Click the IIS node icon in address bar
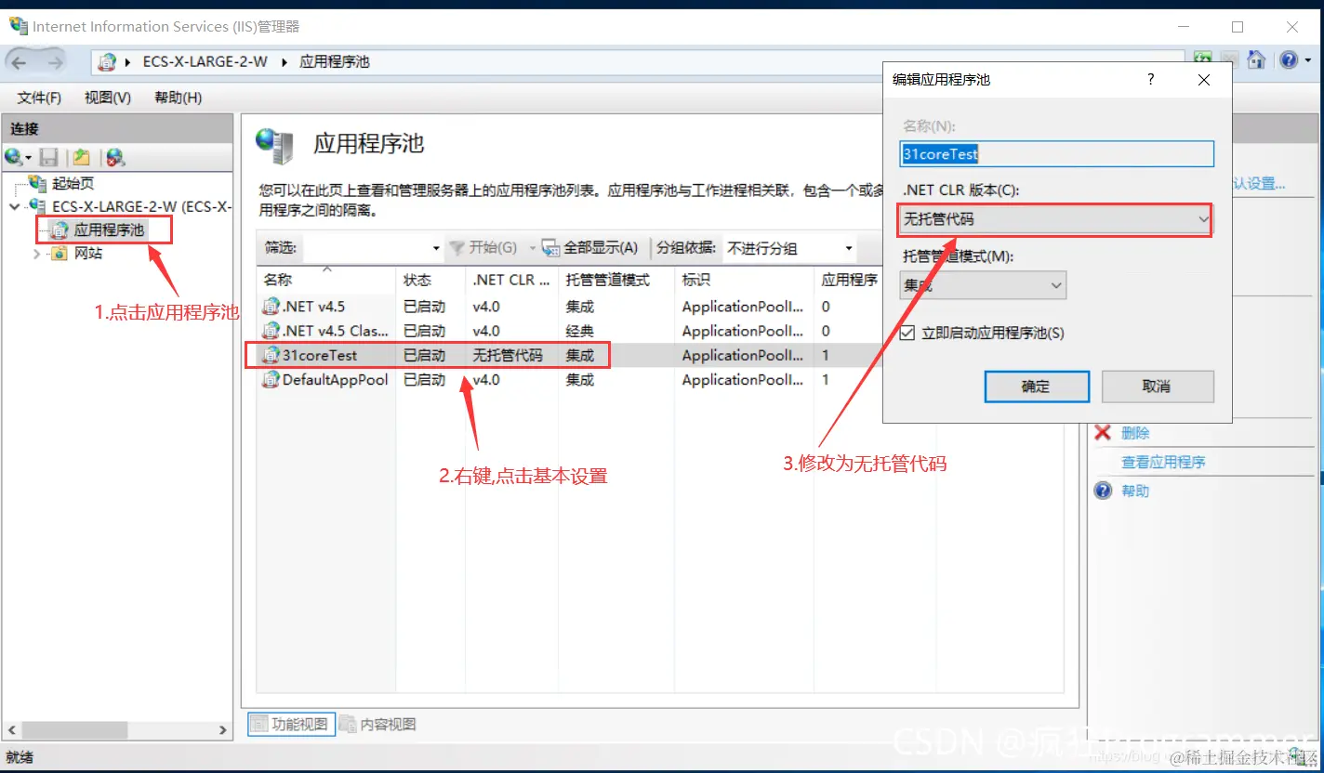Screen dimensions: 1324x773 (x=108, y=62)
